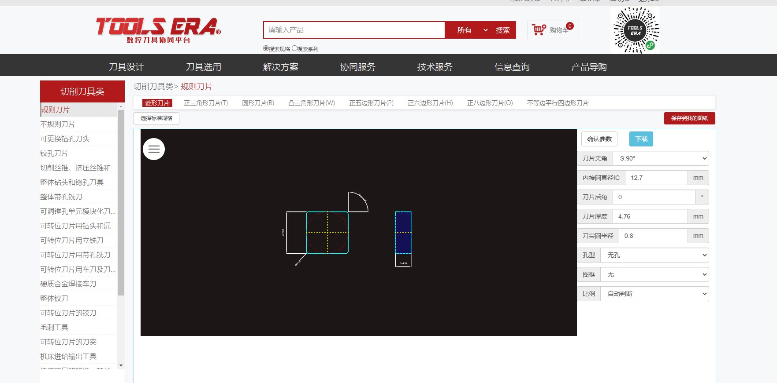Click the 内接圆直径IC input field
Viewport: 777px width, 383px height.
[x=656, y=178]
